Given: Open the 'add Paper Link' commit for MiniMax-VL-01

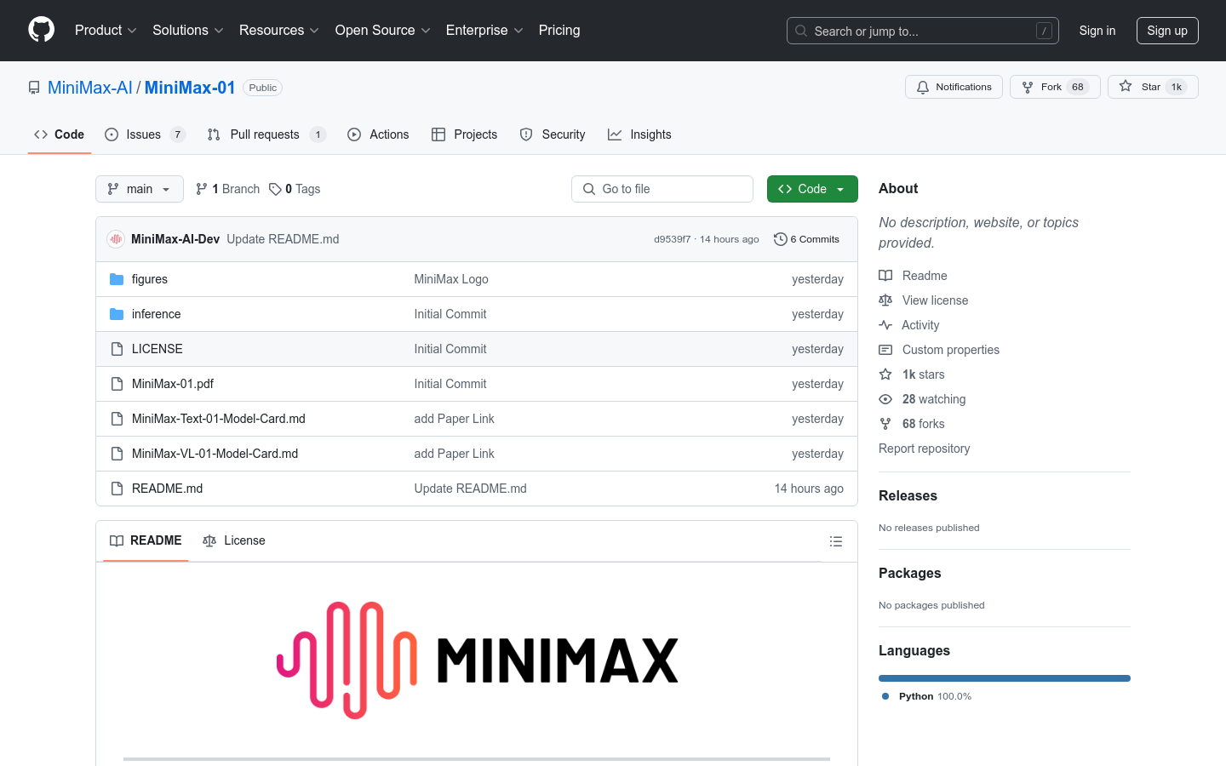Looking at the screenshot, I should [454, 454].
